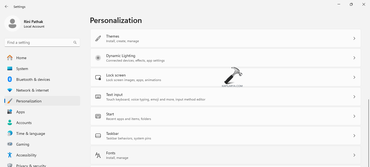Go to System in sidebar
The image size is (370, 167).
coord(22,69)
